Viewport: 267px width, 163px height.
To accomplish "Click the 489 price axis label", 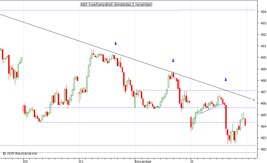I will (x=263, y=69).
